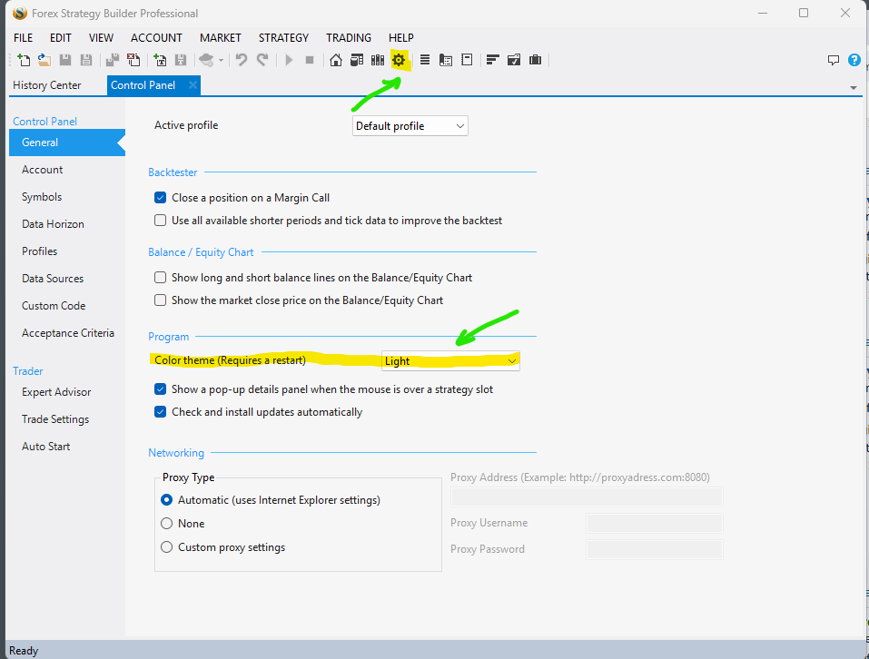Click the Redo arrow icon
869x659 pixels.
262,60
